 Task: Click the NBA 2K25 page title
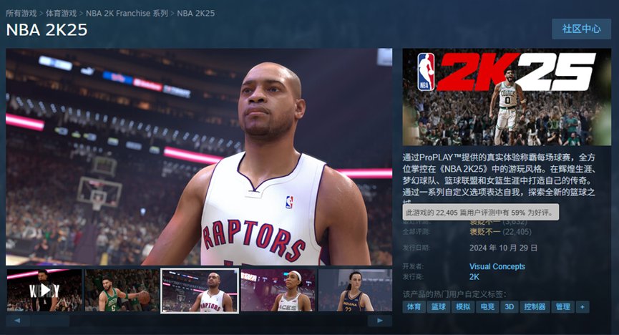[x=47, y=30]
